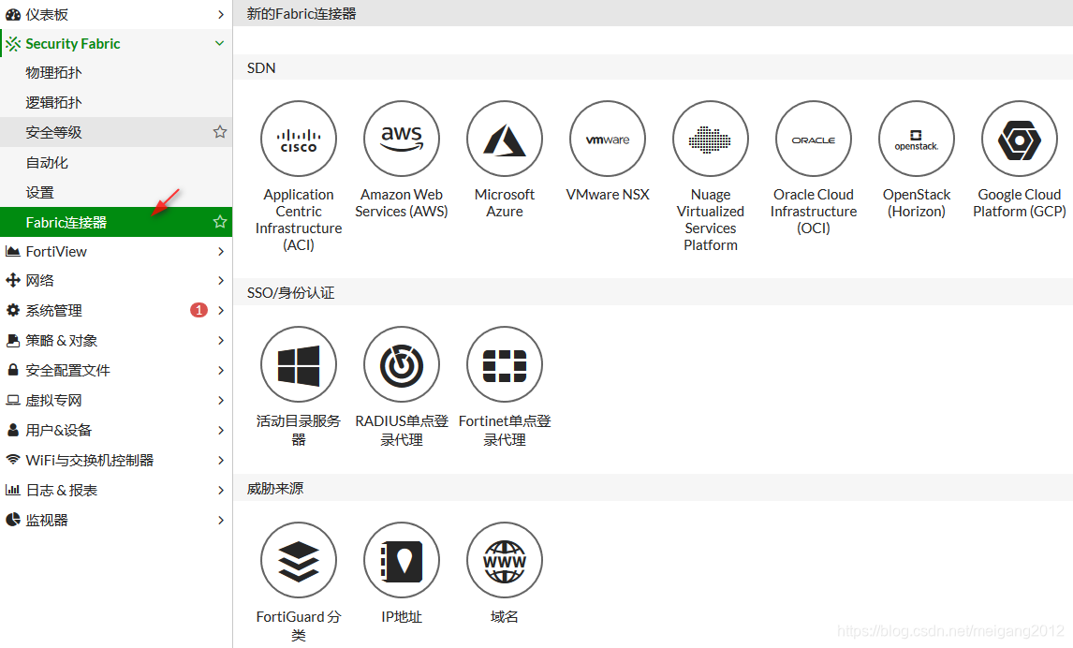Viewport: 1073px width, 648px height.
Task: Choose the Amazon Web Services (AWS) connector
Action: 402,139
